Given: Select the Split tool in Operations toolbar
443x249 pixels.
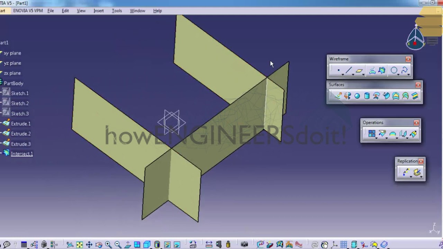Looking at the screenshot, I should tap(382, 134).
